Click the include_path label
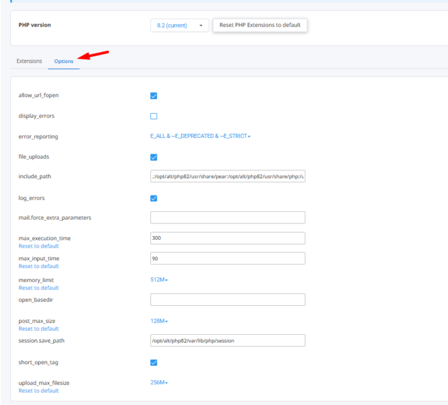The width and height of the screenshot is (448, 405). tap(35, 177)
